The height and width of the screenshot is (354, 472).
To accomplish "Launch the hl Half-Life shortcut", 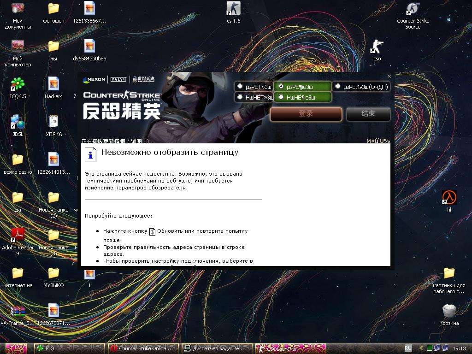I will [x=449, y=197].
